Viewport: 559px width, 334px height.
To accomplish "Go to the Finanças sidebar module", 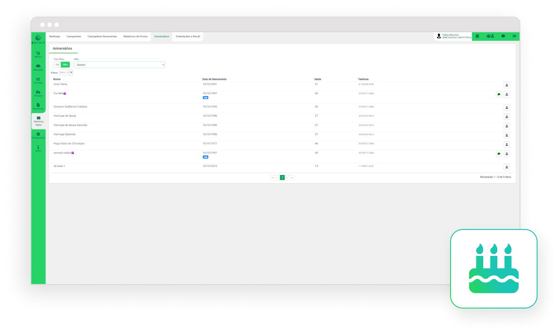I will coord(38,80).
